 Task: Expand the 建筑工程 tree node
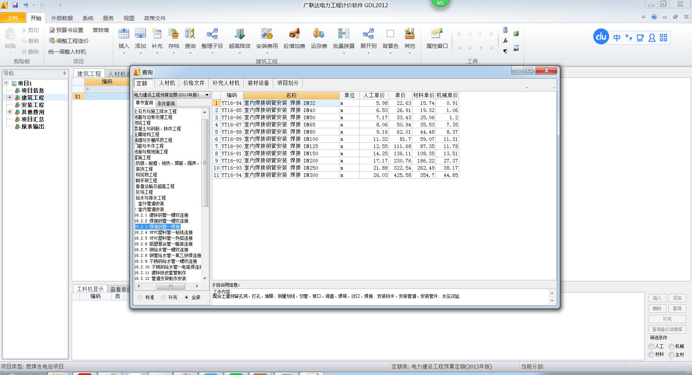pyautogui.click(x=10, y=98)
